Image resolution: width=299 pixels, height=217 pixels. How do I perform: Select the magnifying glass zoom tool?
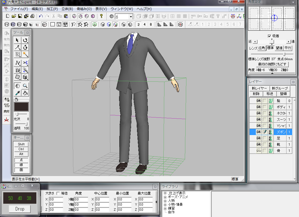coord(25,86)
